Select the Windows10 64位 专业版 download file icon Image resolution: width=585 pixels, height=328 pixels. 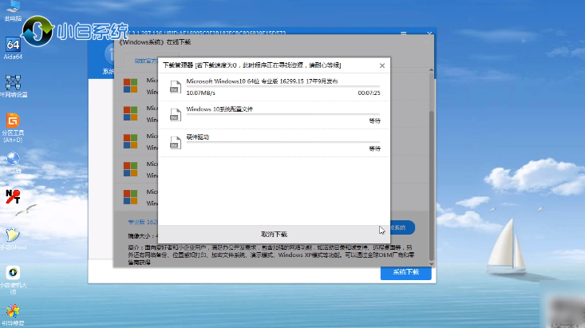tap(175, 87)
